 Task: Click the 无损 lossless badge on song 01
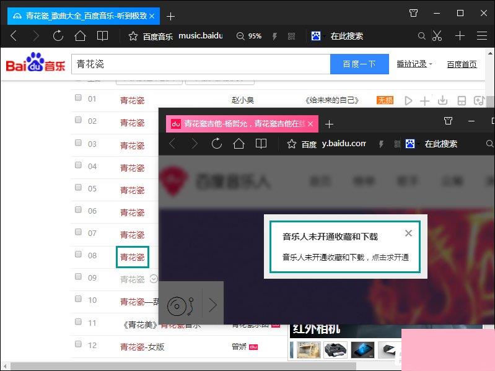click(x=385, y=100)
